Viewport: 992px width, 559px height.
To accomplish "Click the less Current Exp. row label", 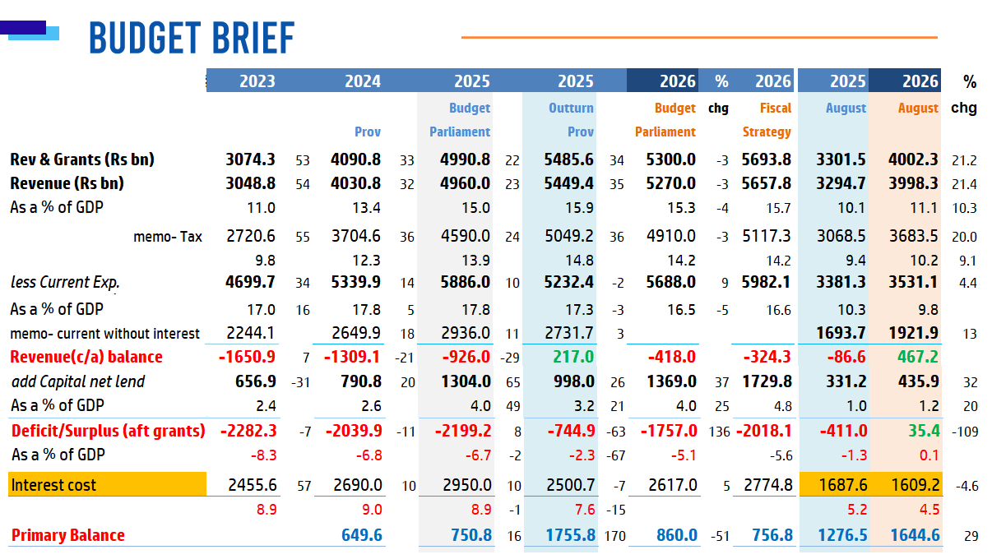I will [65, 283].
